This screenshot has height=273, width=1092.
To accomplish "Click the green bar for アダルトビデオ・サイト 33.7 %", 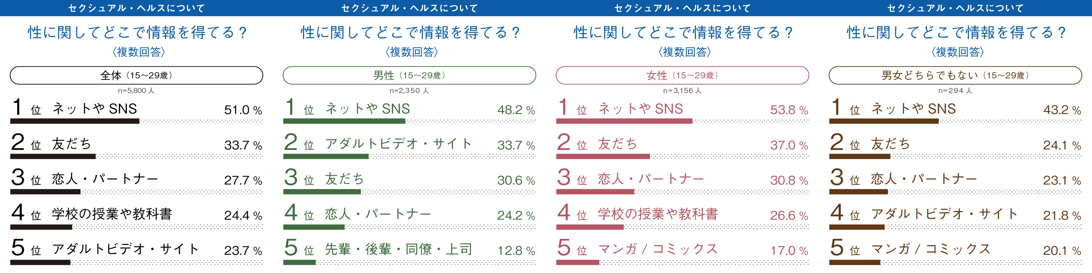I will click(326, 157).
